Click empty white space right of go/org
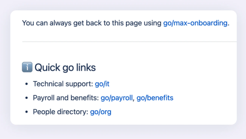Screen dimensions: 246x139 (x=170, y=112)
